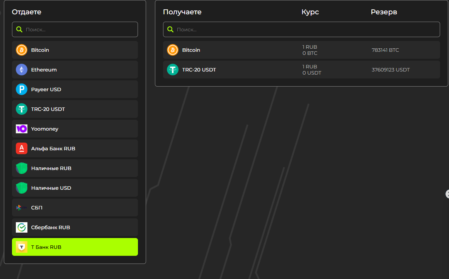The width and height of the screenshot is (449, 279).
Task: Click the magnifier icon in Отдаете search
Action: click(x=19, y=29)
